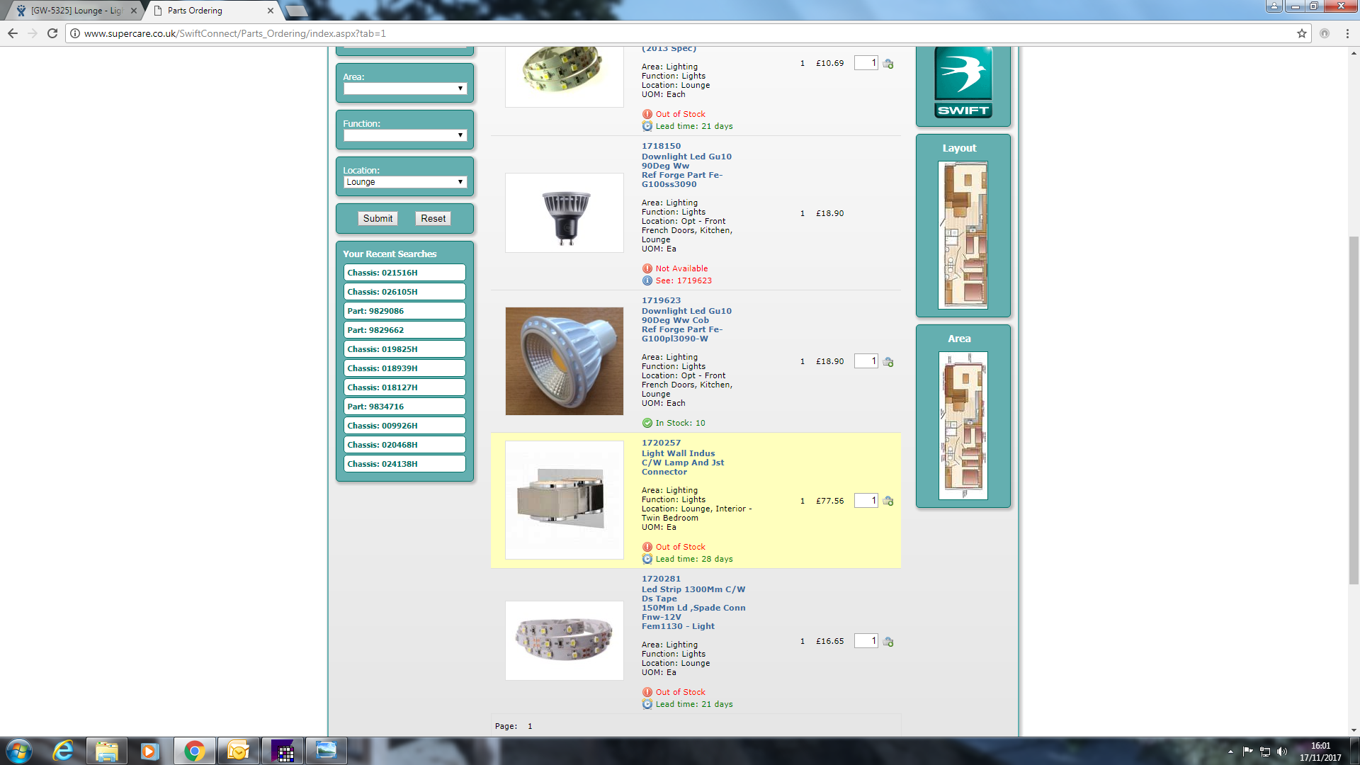The width and height of the screenshot is (1360, 765).
Task: Click quantity field for Light Wall Indus
Action: 866,501
